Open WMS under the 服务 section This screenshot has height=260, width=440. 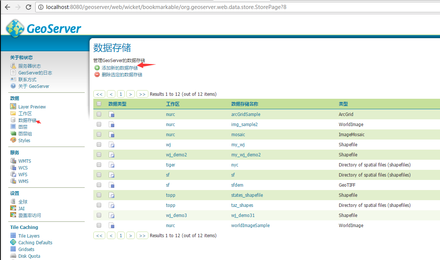click(x=23, y=181)
